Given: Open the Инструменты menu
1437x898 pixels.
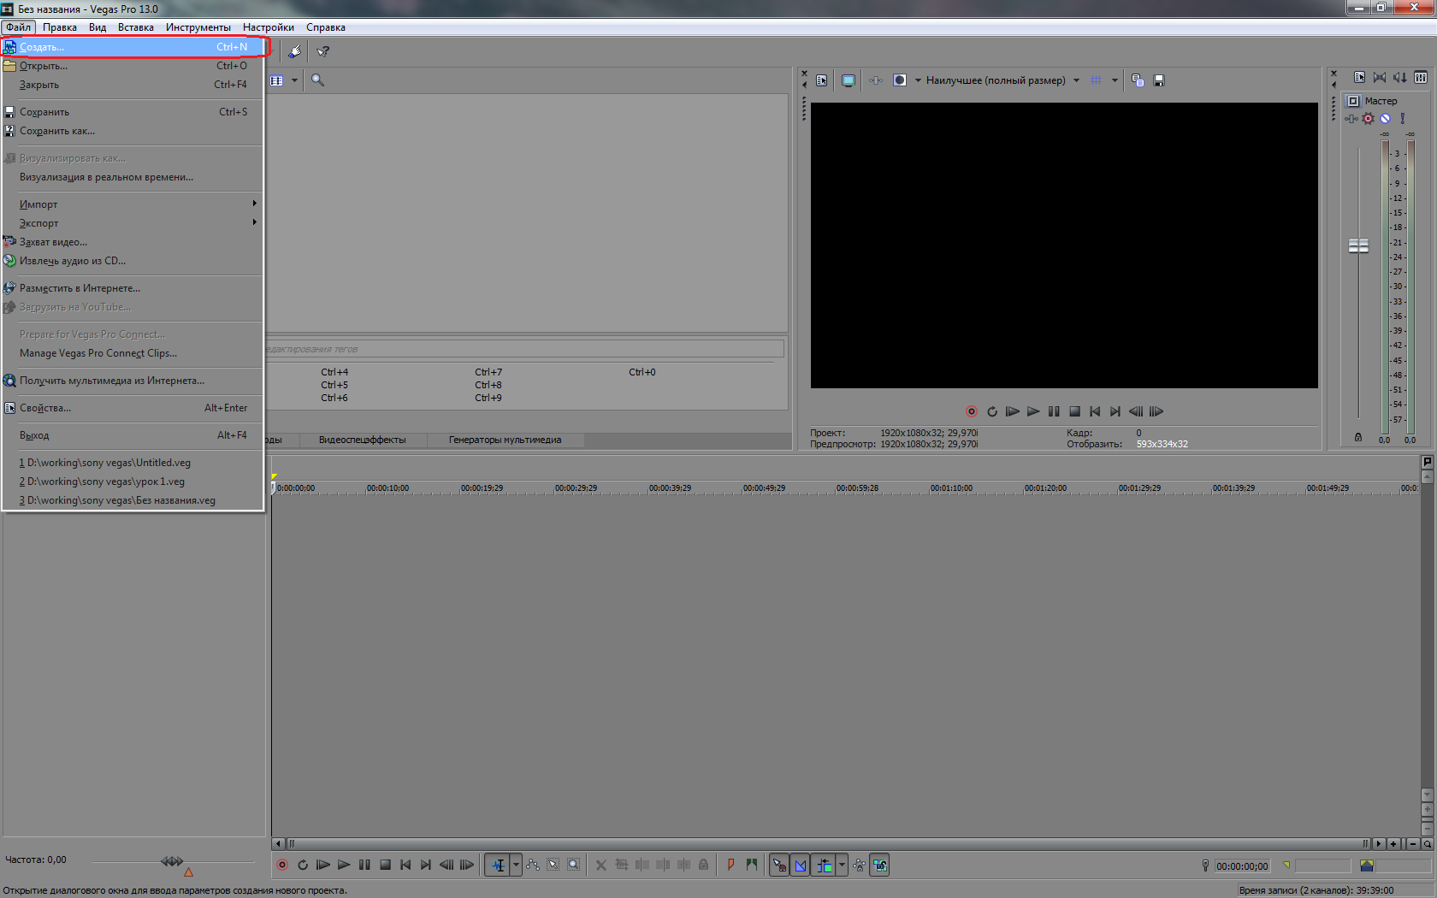Looking at the screenshot, I should click(198, 27).
